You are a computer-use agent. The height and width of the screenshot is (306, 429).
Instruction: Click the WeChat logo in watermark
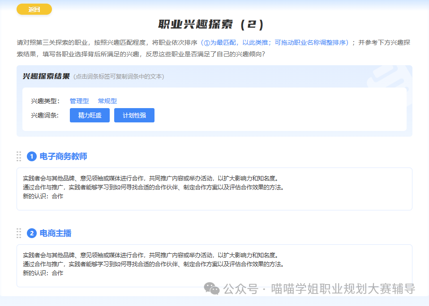tap(212, 289)
